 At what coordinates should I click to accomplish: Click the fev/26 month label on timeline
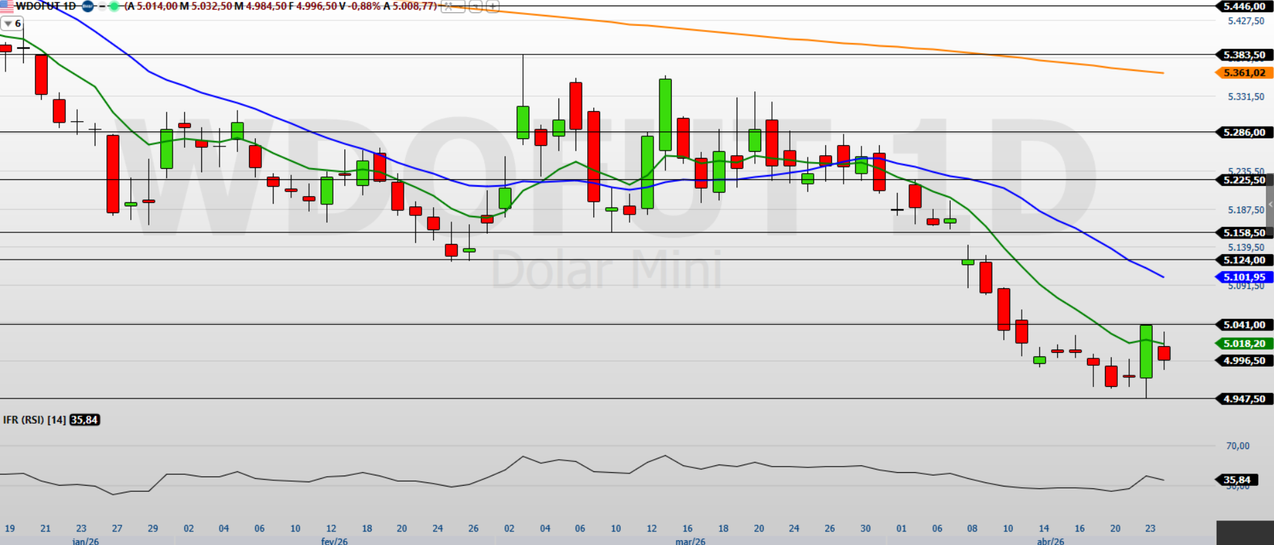(x=334, y=541)
